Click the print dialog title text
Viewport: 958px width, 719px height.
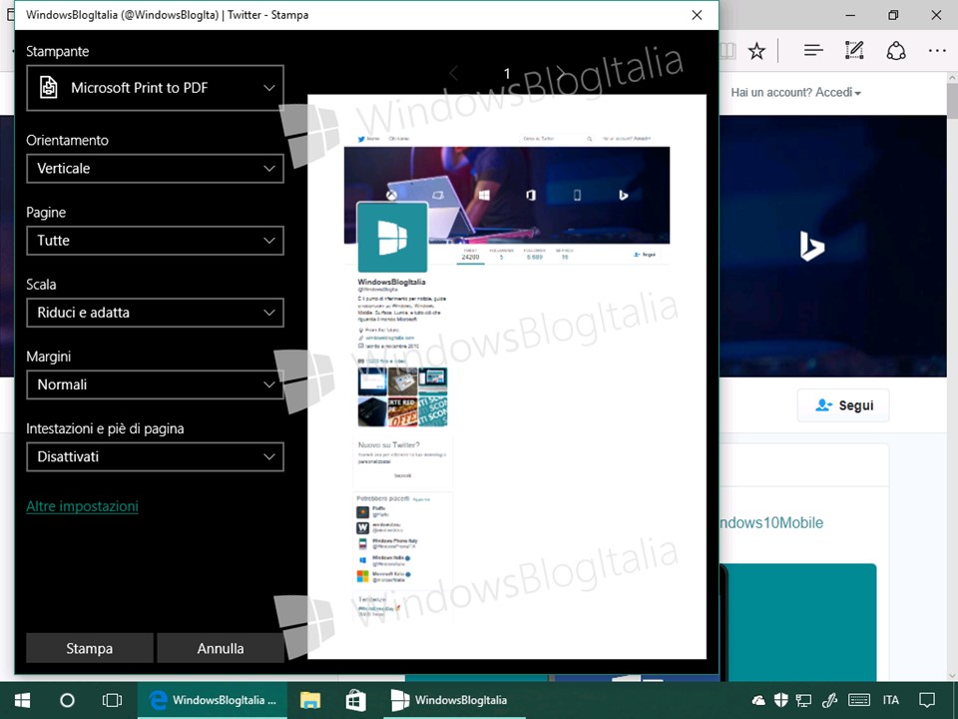point(167,15)
